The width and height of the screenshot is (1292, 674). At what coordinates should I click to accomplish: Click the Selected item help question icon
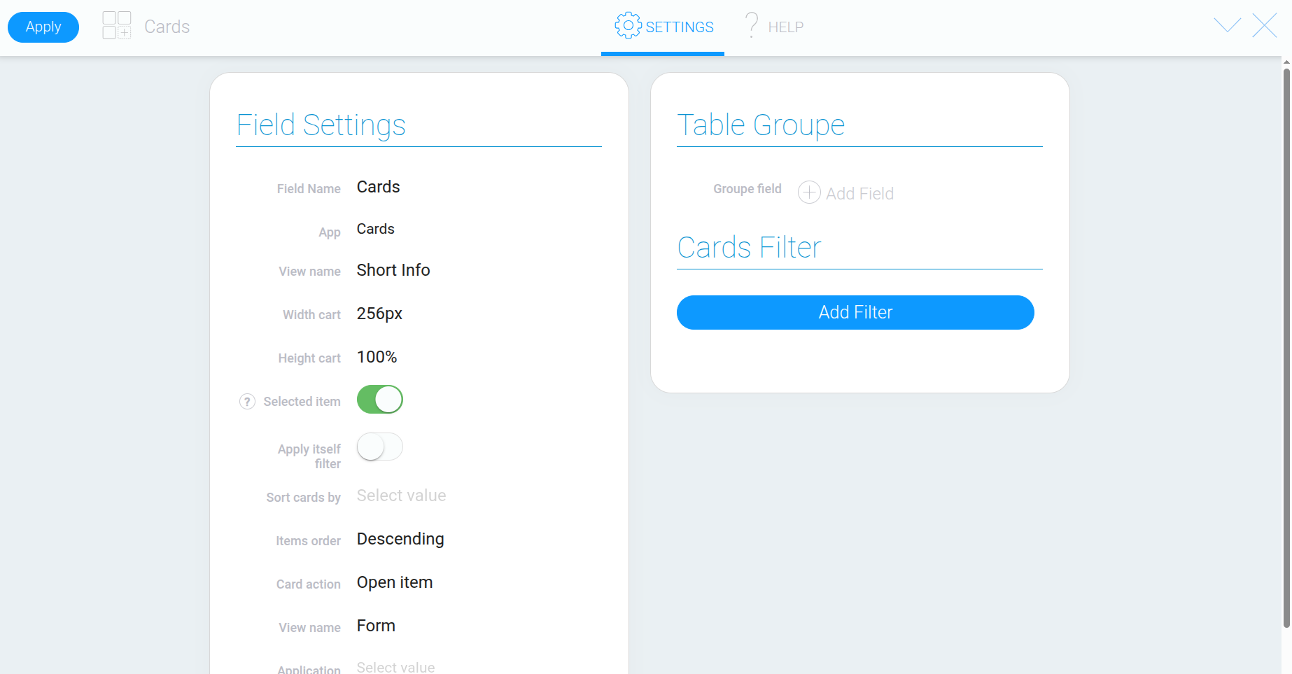[247, 401]
